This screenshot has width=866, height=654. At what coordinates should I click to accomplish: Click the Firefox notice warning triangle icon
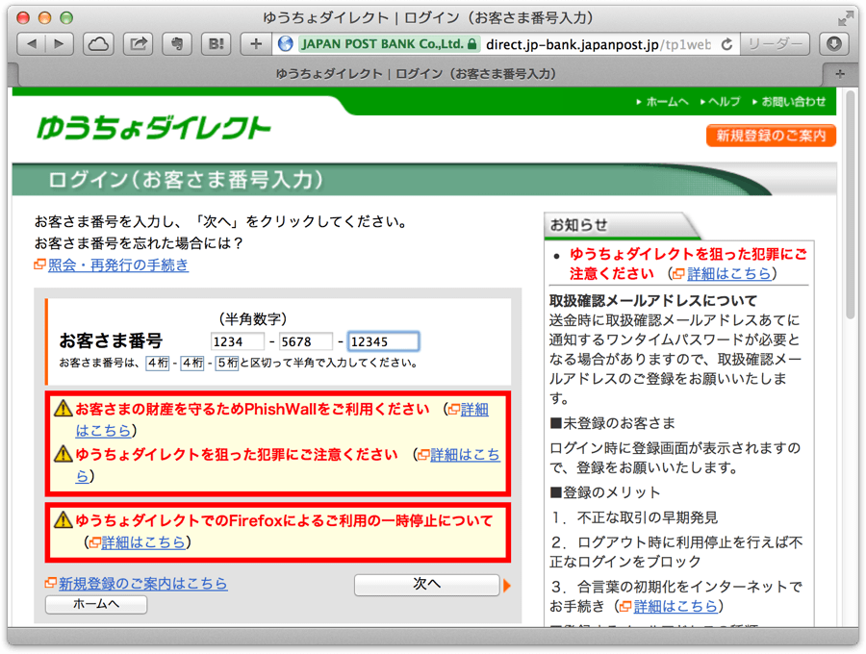coord(64,519)
